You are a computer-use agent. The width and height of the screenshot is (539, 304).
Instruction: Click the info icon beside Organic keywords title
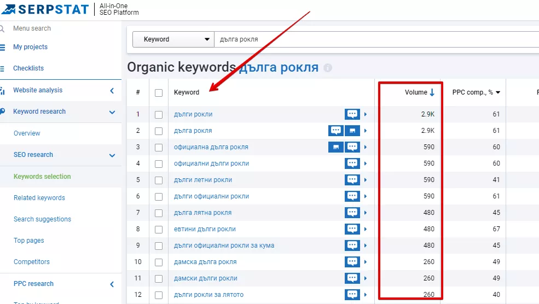(328, 68)
